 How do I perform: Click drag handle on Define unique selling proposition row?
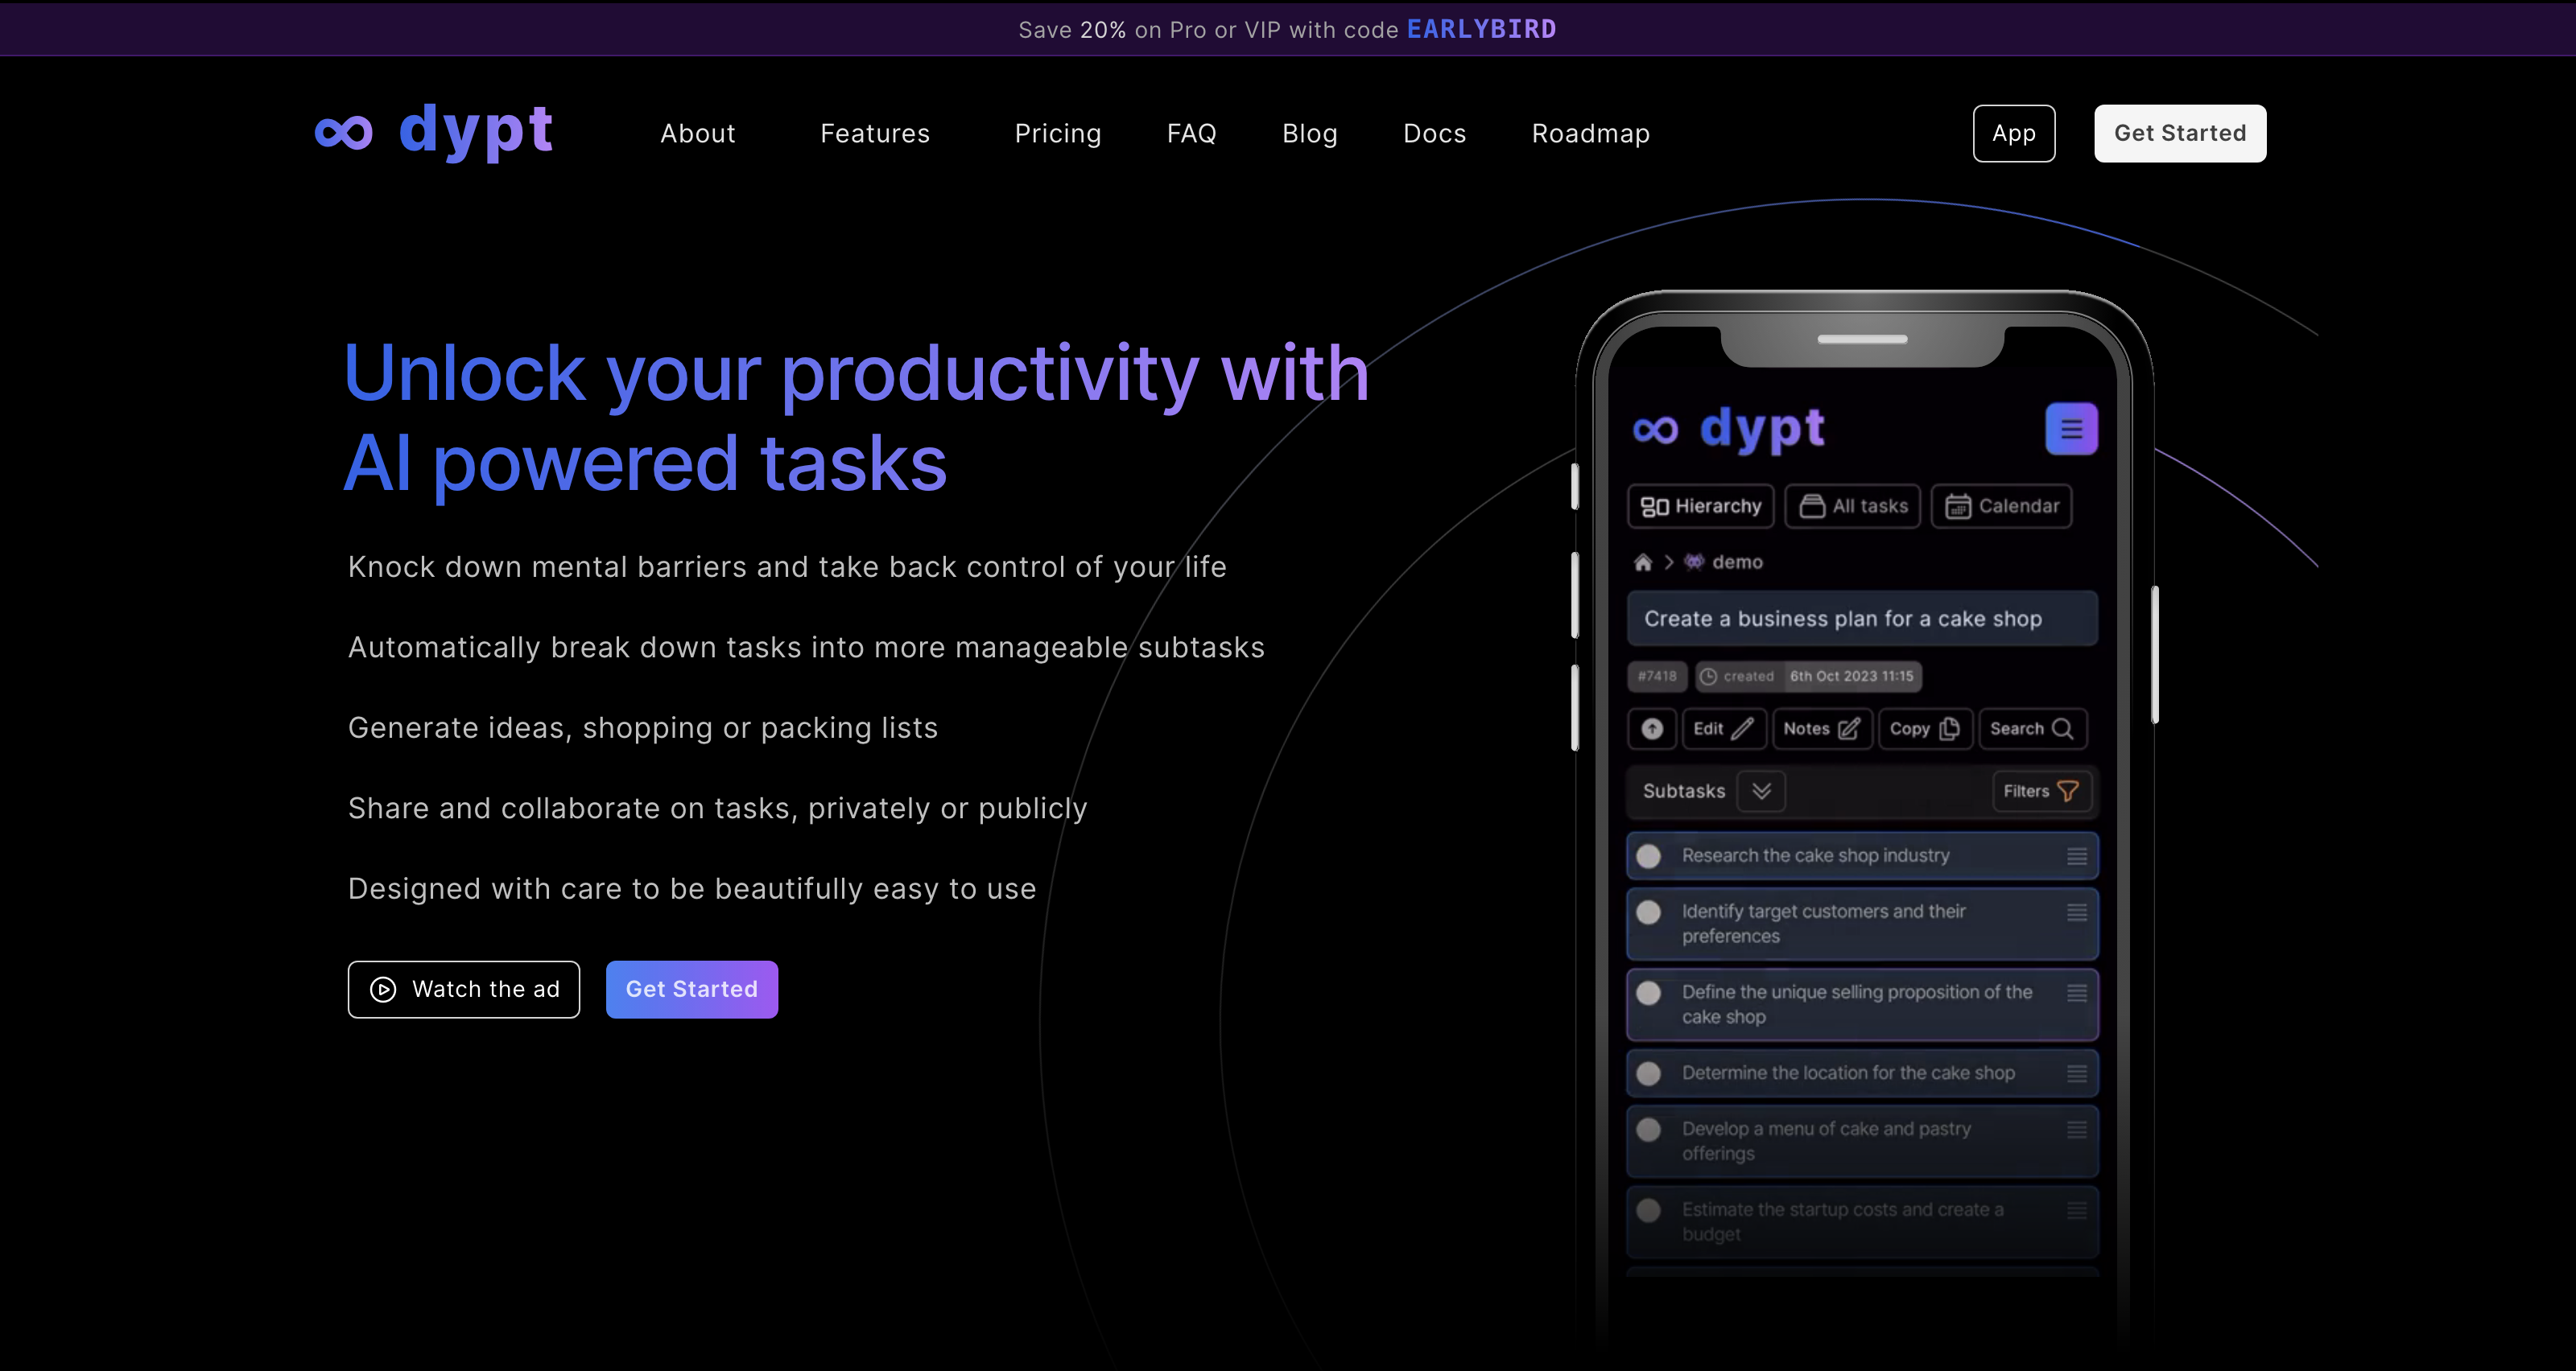(x=2077, y=994)
